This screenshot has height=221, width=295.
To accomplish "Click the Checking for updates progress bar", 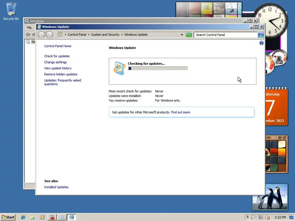I will pos(158,68).
